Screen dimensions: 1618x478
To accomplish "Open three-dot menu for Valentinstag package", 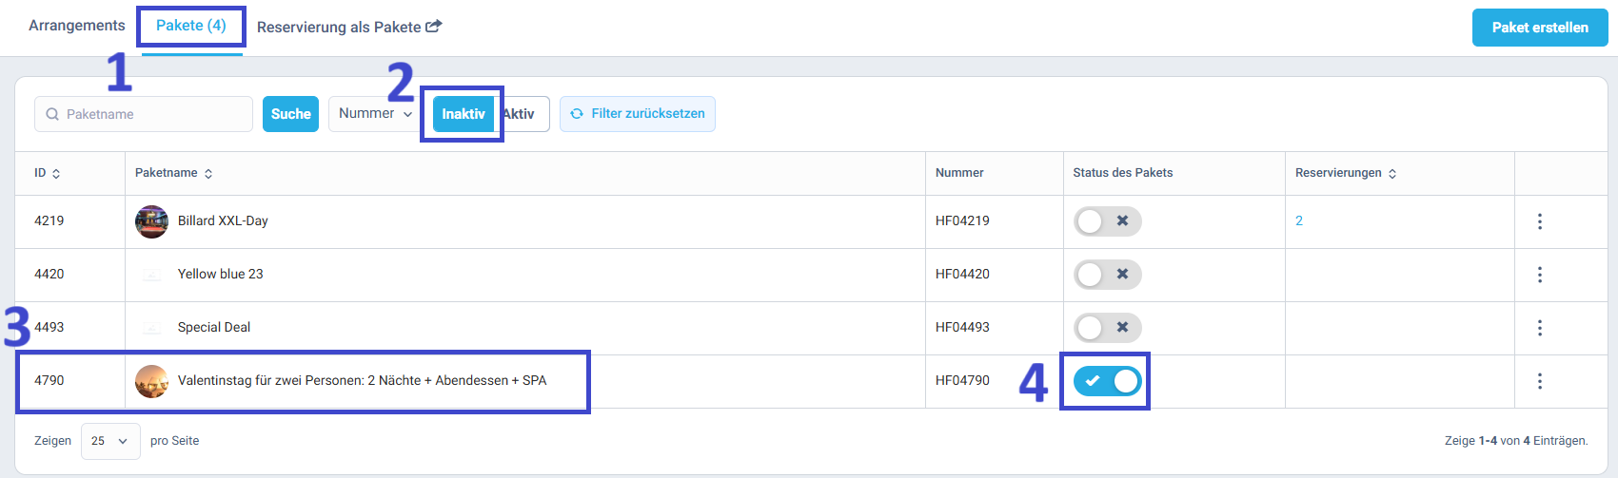I will pyautogui.click(x=1539, y=381).
